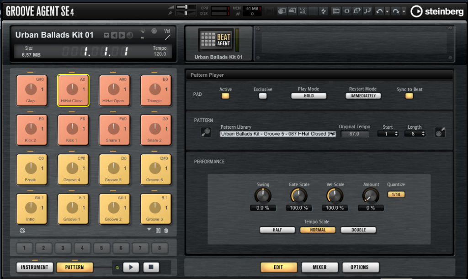Open the Pattern Library dropdown field

[278, 134]
